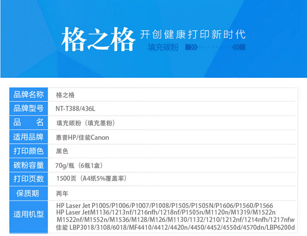
Task: Select the 黑色 color value
Action: coord(62,151)
